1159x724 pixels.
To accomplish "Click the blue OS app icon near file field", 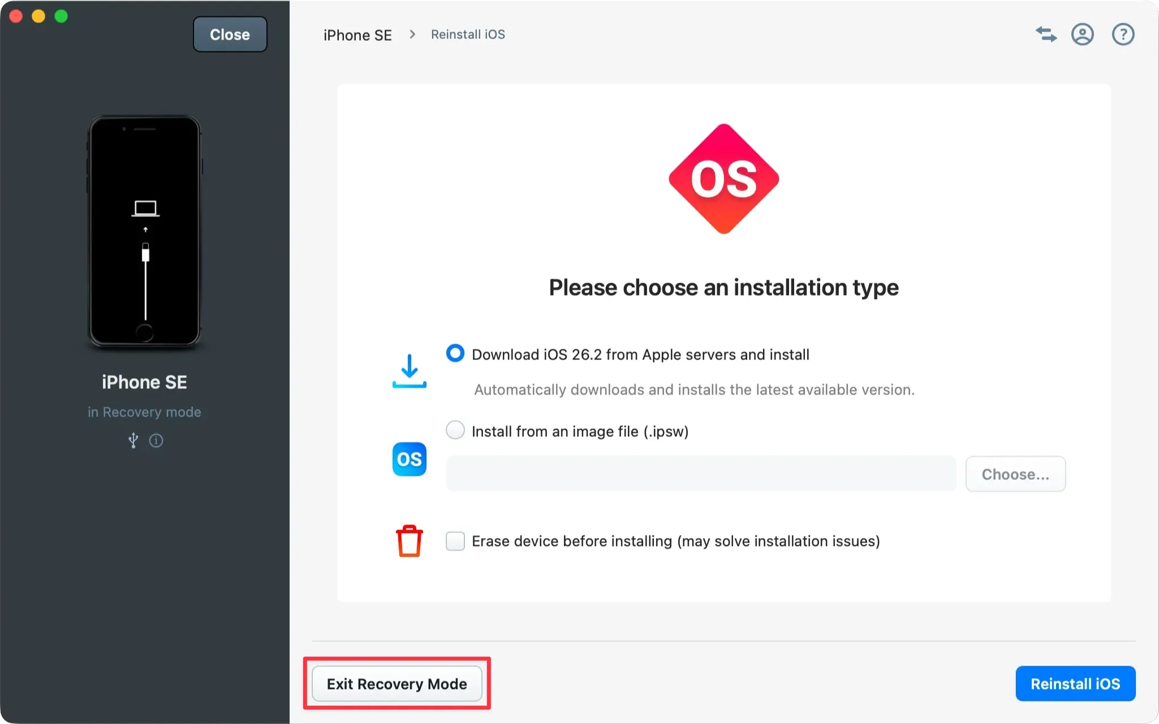I will [409, 459].
